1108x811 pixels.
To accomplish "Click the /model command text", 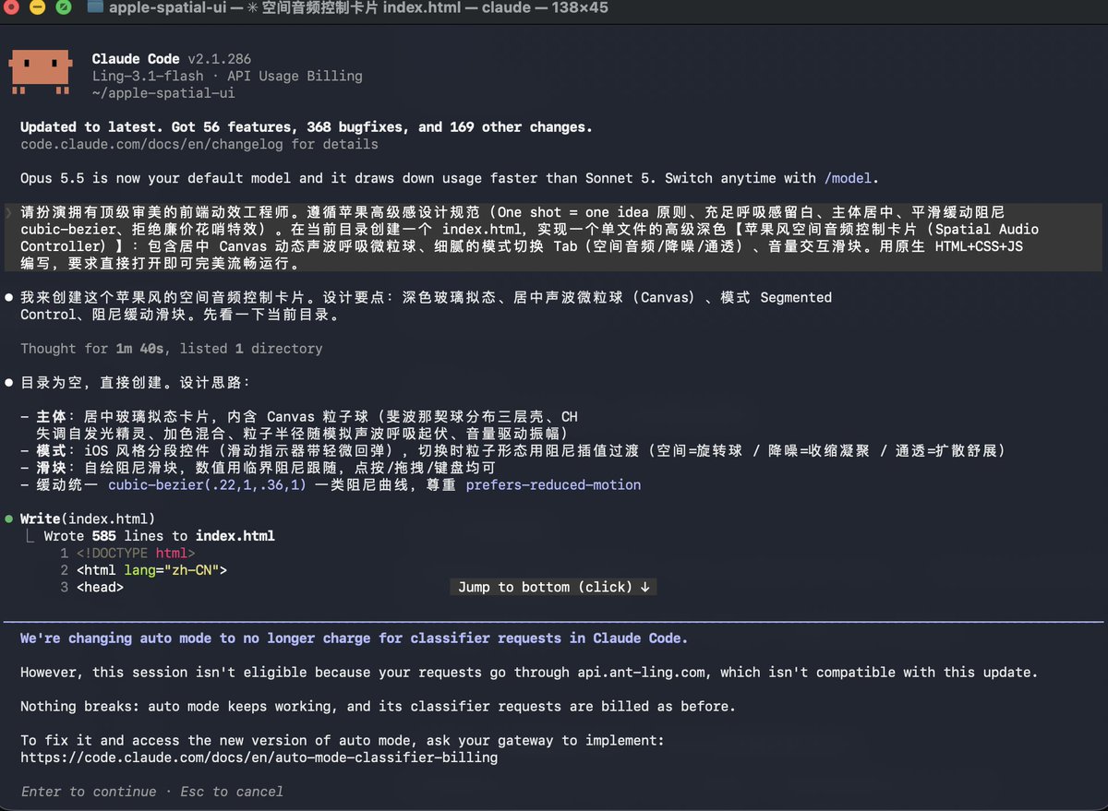I will 847,178.
